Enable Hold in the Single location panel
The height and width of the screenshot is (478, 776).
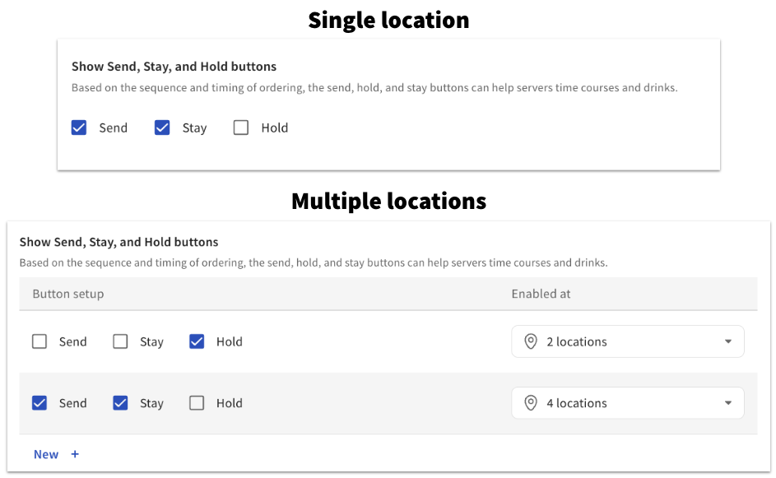pos(241,128)
